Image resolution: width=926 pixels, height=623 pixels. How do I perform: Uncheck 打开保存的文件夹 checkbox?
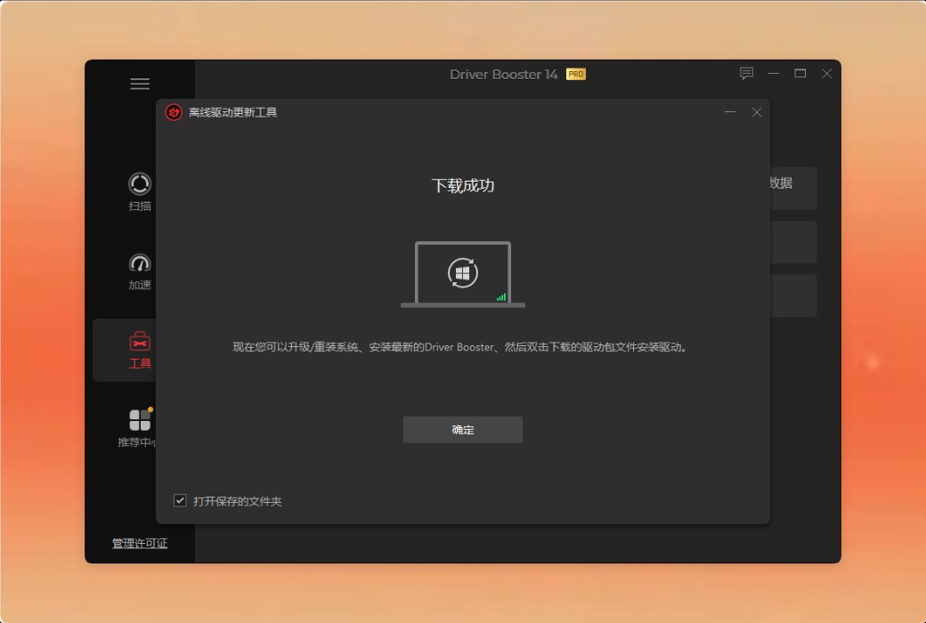tap(180, 501)
